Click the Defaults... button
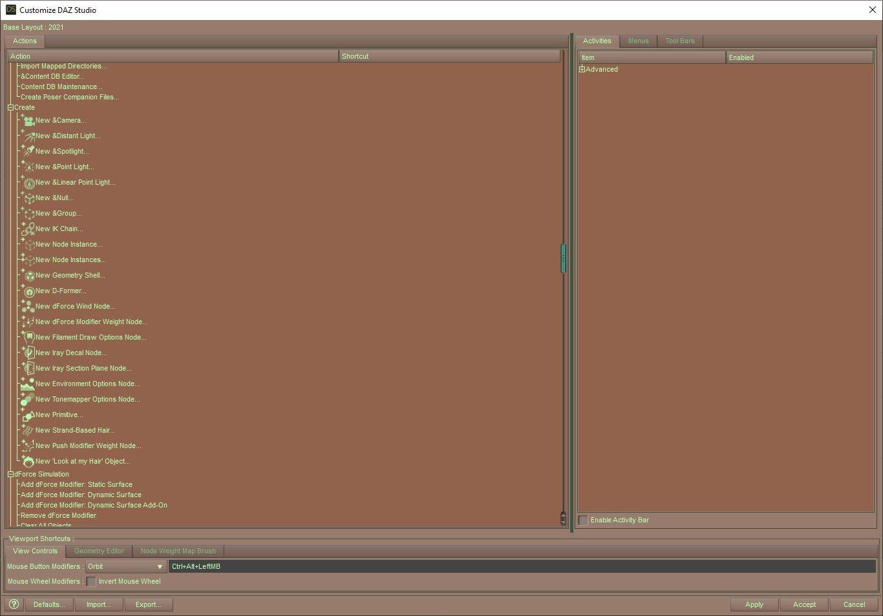883x616 pixels. [49, 604]
